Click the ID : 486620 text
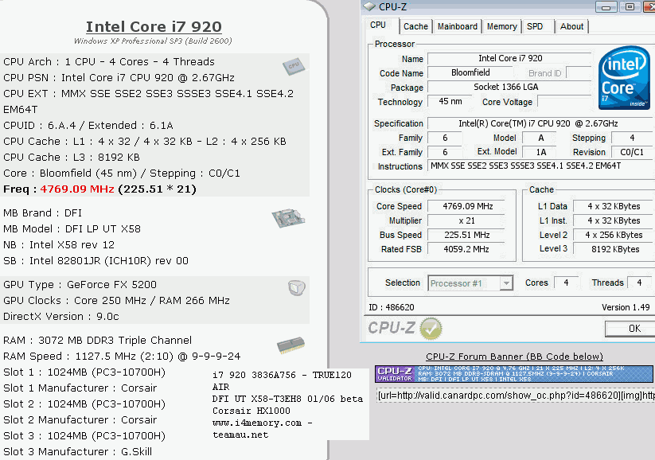Viewport: 655px width, 460px height. pos(392,307)
